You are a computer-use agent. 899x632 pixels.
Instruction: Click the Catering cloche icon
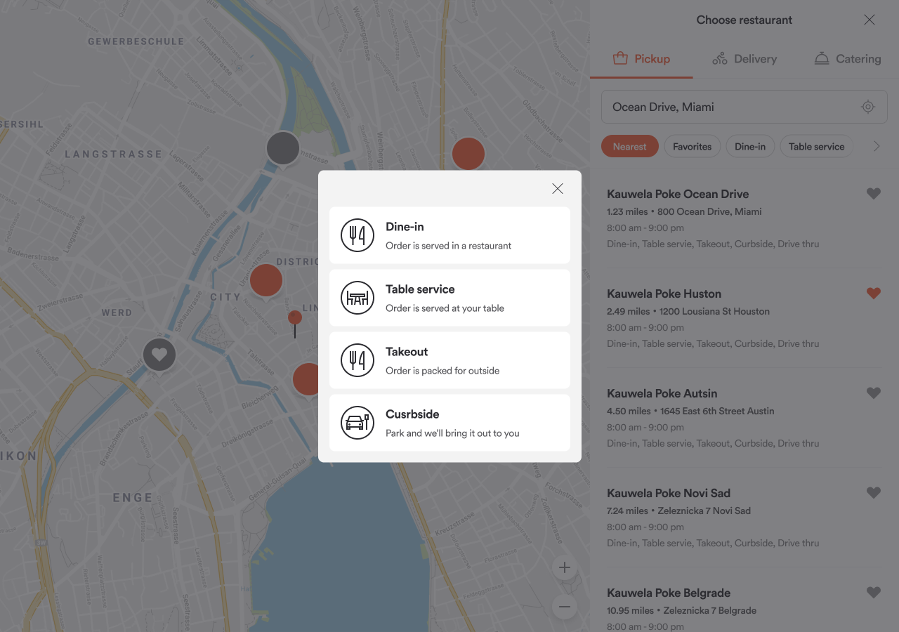point(822,59)
